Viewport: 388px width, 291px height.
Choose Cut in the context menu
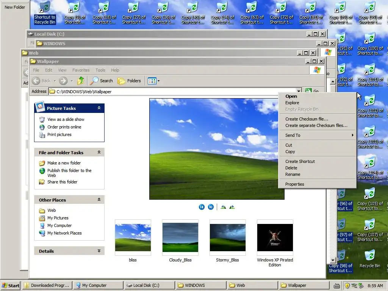tap(318, 145)
